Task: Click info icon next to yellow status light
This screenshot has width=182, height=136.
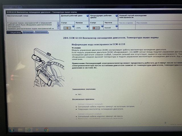Action: pyautogui.click(x=73, y=26)
